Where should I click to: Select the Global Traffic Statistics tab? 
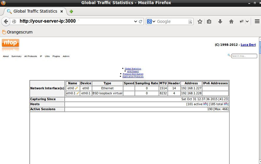click(x=35, y=11)
